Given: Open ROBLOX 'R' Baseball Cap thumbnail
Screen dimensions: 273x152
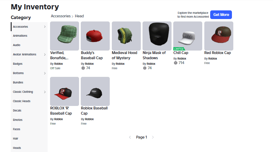Looking at the screenshot, I should 65,91.
